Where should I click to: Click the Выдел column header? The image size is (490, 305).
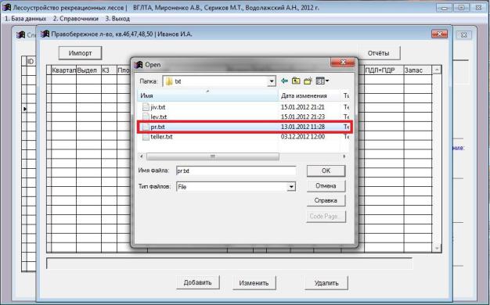tap(88, 70)
